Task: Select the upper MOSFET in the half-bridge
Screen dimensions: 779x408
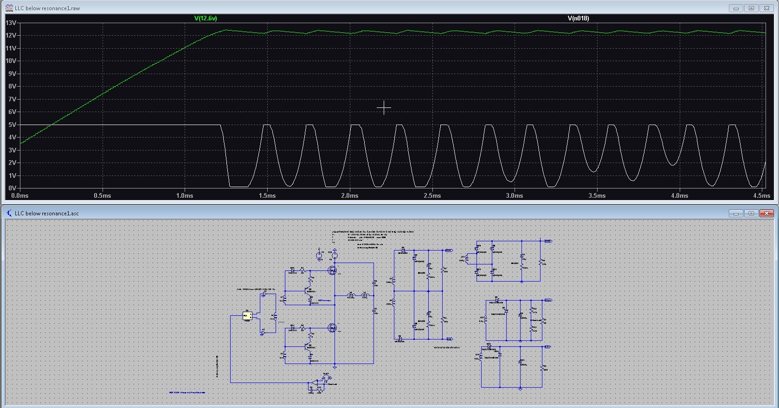Action: 333,270
